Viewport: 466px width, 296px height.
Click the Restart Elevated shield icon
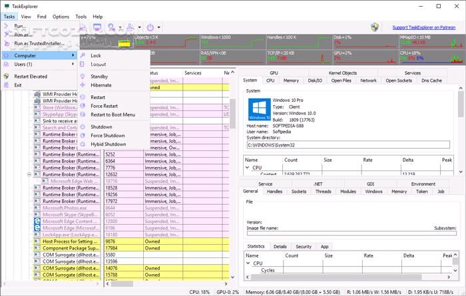(x=6, y=76)
